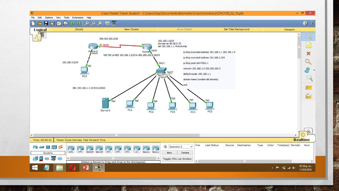Select the Custom Made Devices icon
This screenshot has width=339, height=191.
point(53,159)
